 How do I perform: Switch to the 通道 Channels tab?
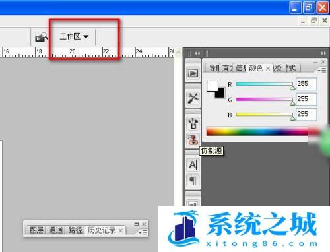pyautogui.click(x=55, y=230)
